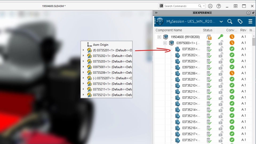Click the green key lock icon for 19504600
256x144 pixels.
click(221, 37)
